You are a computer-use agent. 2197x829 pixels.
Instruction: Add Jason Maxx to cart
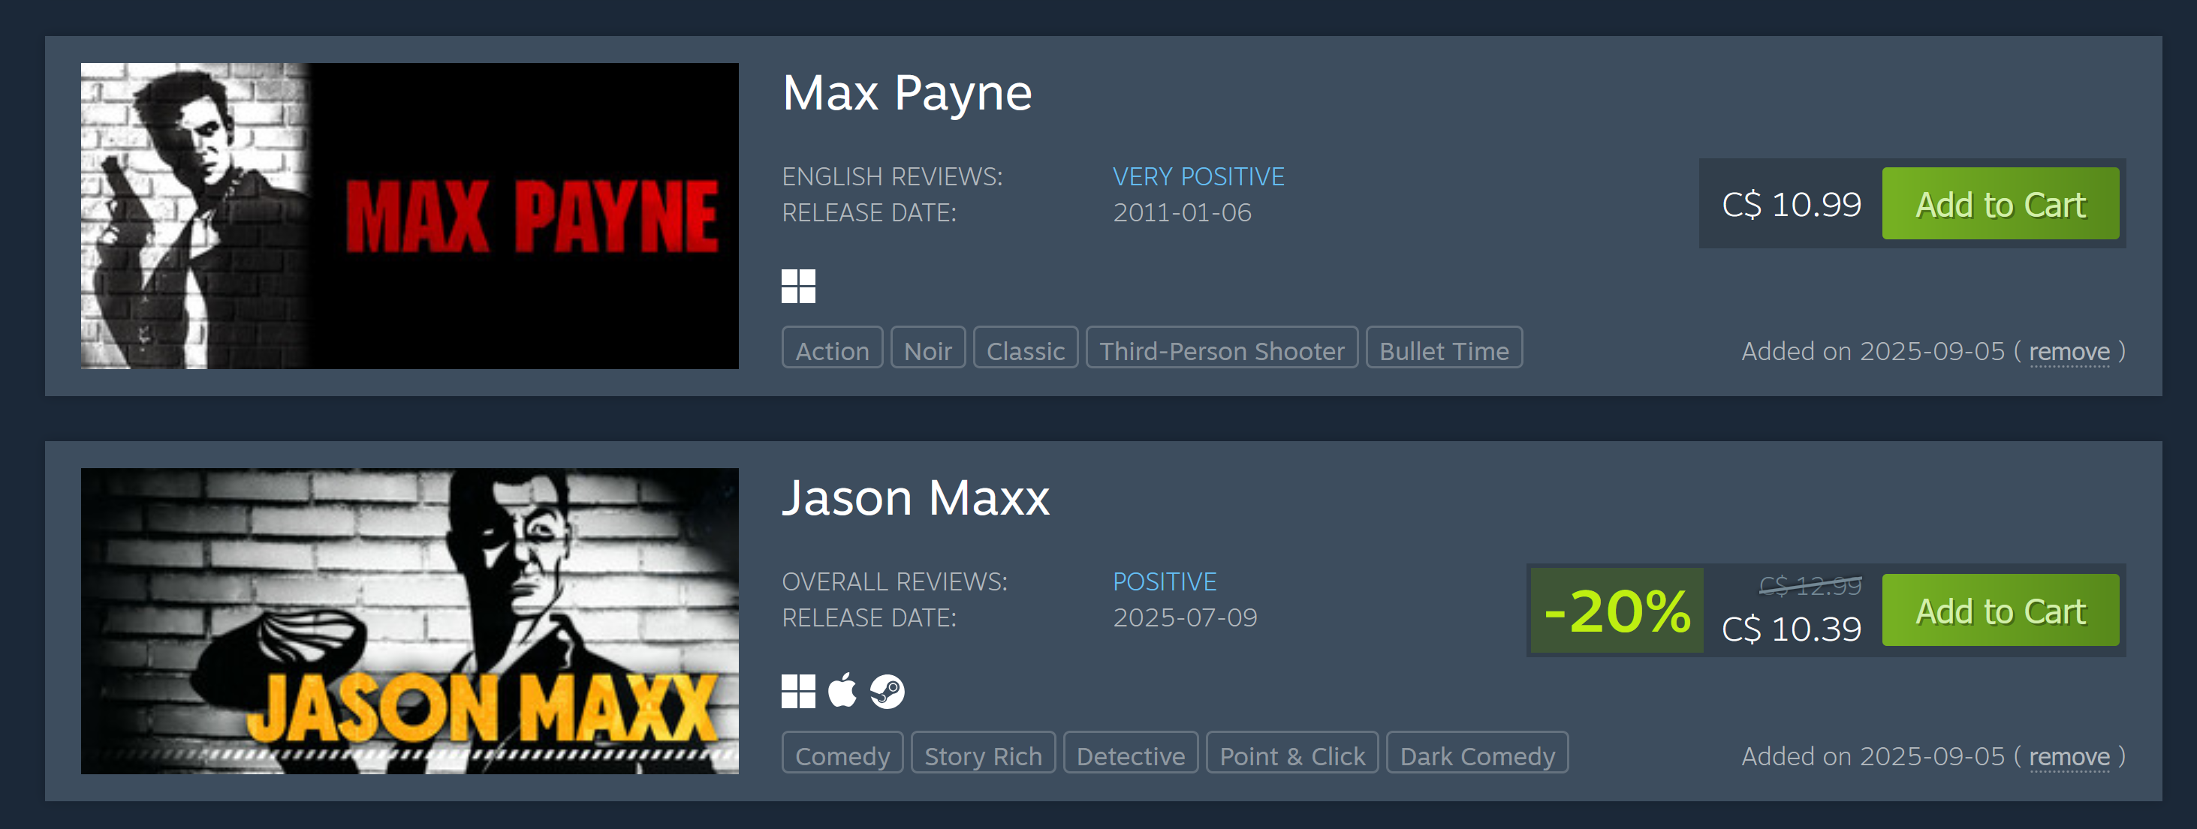coord(2000,610)
